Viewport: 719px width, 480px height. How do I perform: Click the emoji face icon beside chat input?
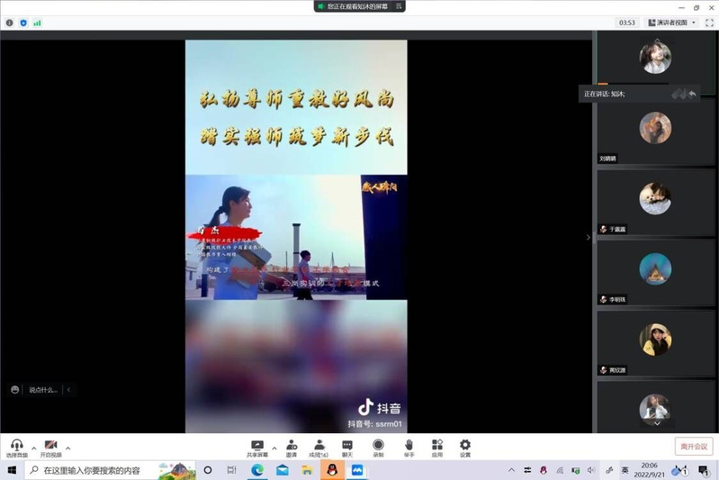click(15, 390)
